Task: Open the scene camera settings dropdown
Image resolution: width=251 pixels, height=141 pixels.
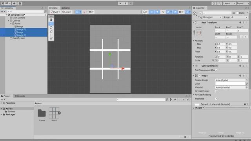Action: [181, 12]
